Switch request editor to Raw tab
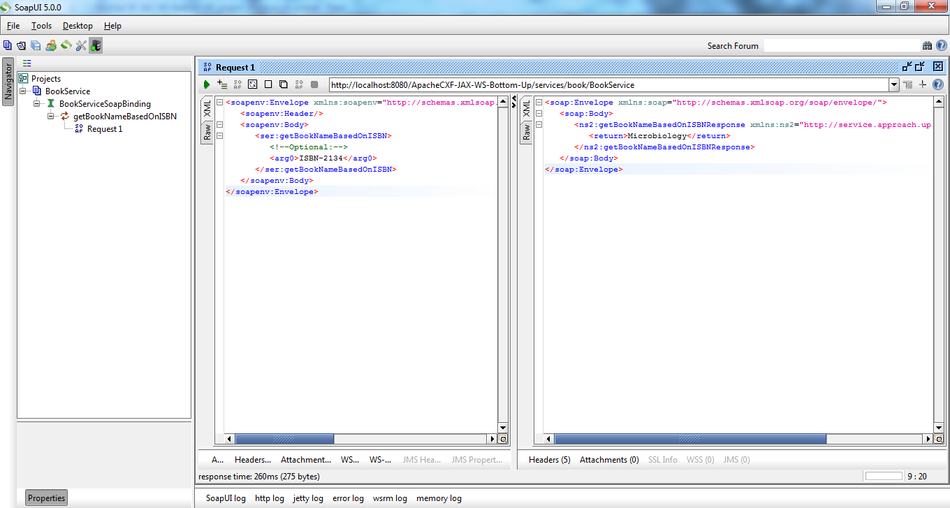The height and width of the screenshot is (508, 950). pos(207,131)
